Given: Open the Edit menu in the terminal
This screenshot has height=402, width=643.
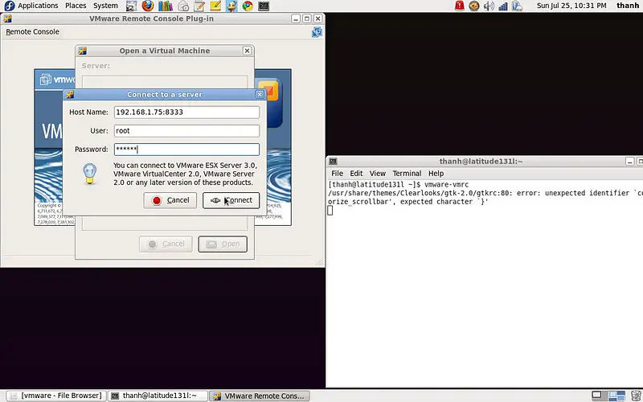Looking at the screenshot, I should coord(356,174).
